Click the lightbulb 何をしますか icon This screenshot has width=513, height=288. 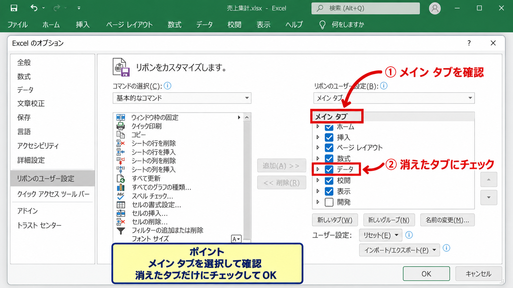click(322, 24)
